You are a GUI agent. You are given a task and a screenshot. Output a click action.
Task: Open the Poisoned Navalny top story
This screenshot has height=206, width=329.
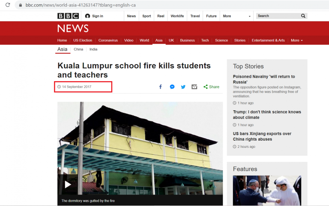click(264, 79)
